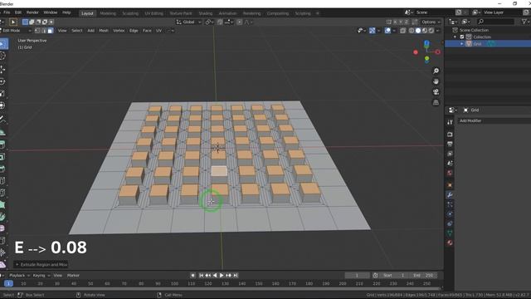
Task: Toggle the camera view icon in viewport
Action: pyautogui.click(x=436, y=92)
